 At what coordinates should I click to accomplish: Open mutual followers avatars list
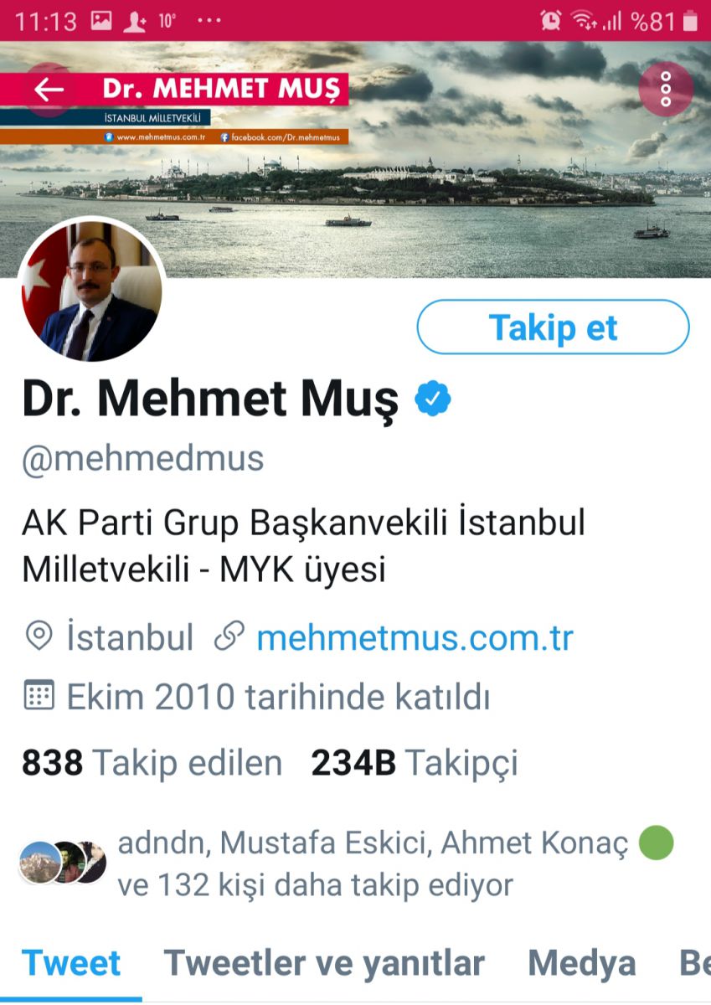tap(63, 863)
